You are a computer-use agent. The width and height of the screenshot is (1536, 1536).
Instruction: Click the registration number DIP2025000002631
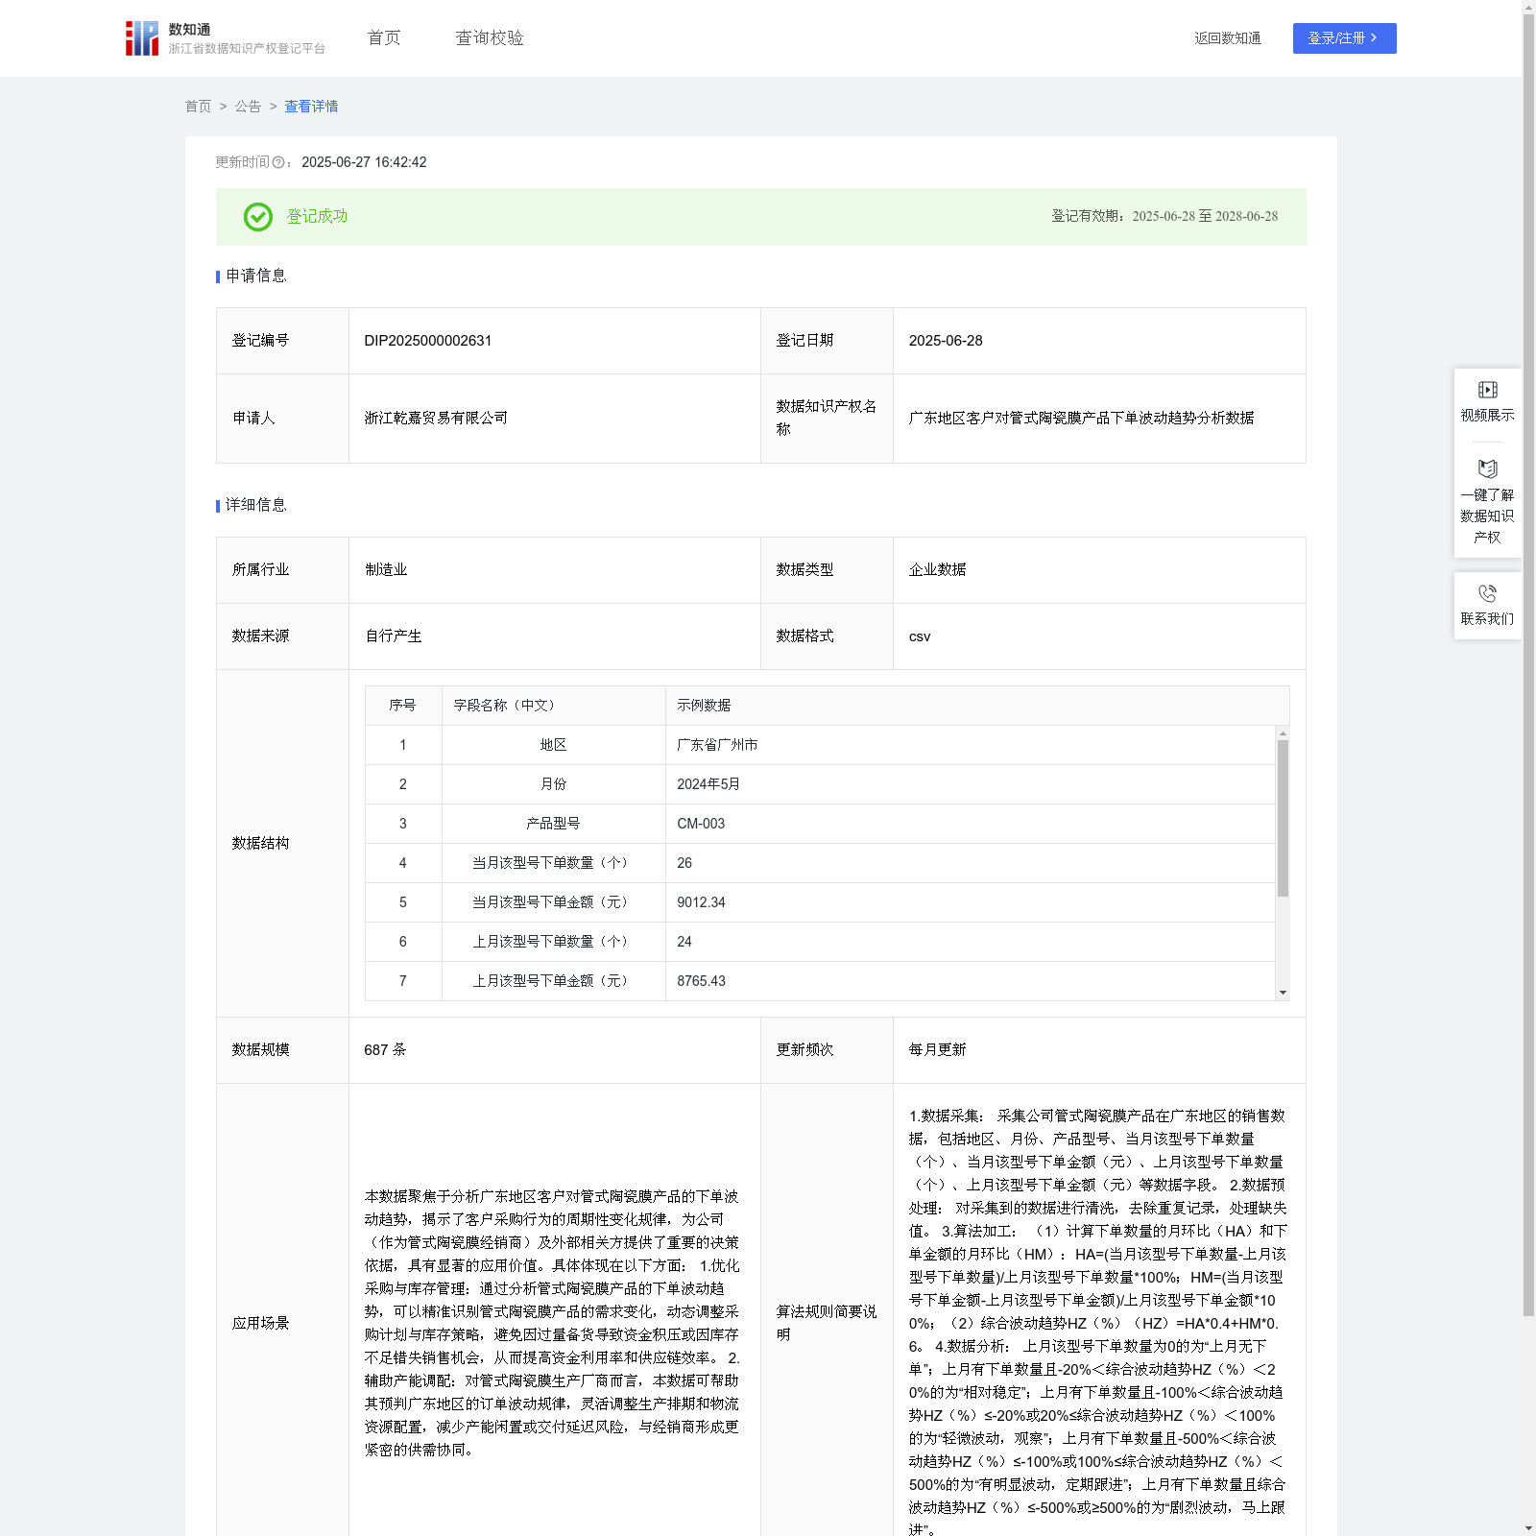[x=428, y=341]
